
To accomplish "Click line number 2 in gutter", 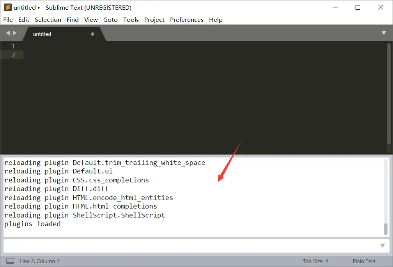I will 14,55.
